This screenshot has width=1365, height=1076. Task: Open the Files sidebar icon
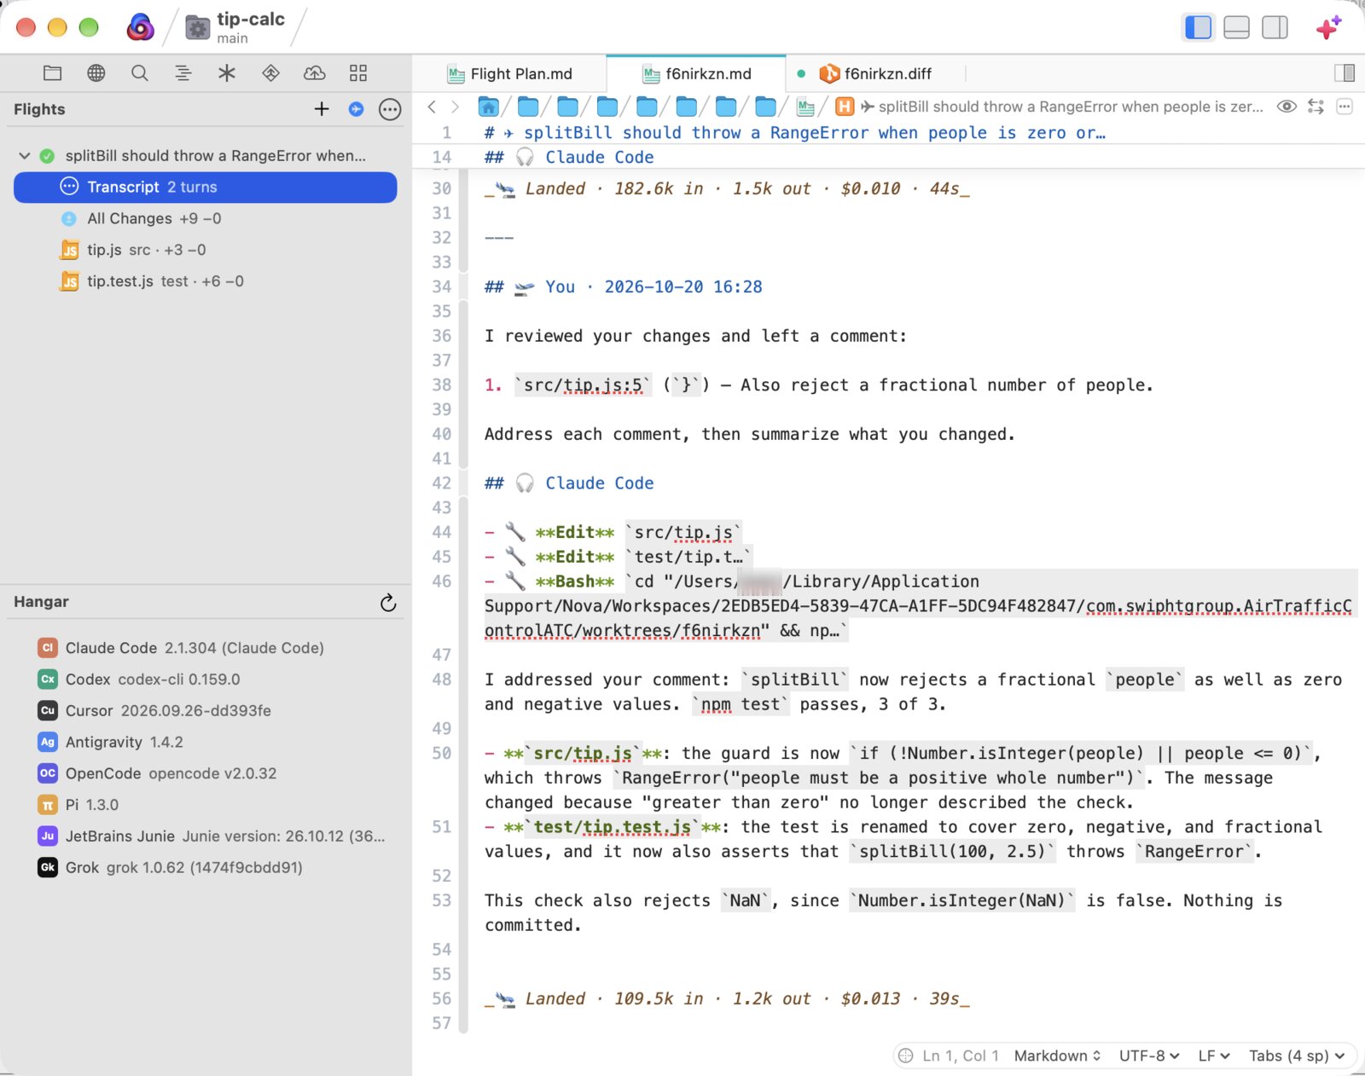coord(52,73)
